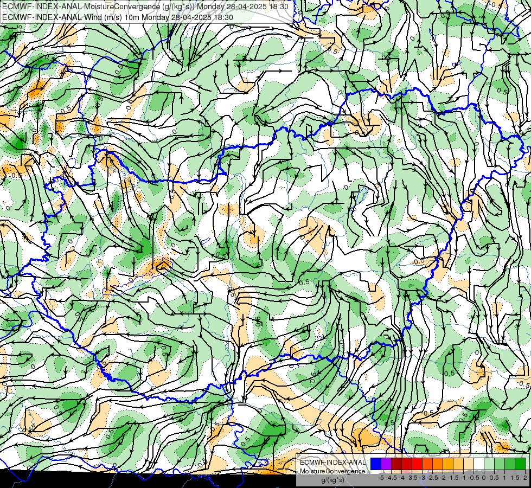
Task: Click the '2' tick label in legend
Action: click(525, 478)
